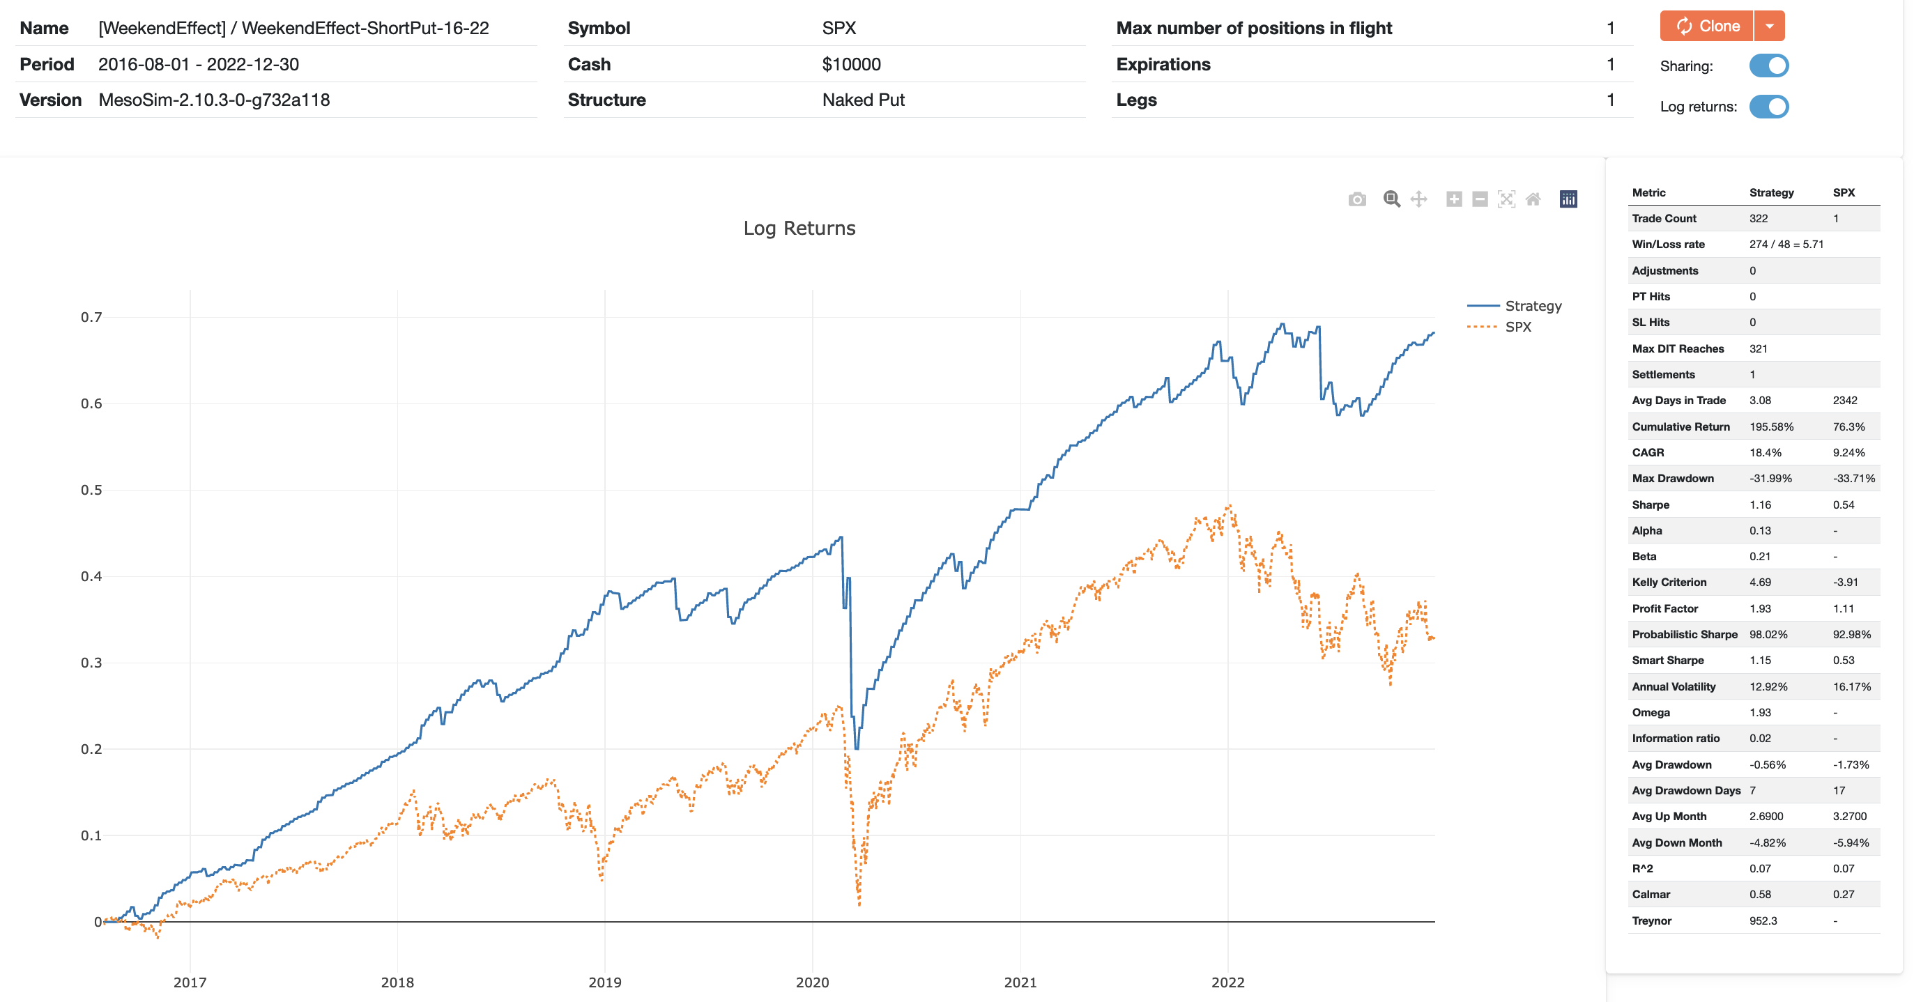The width and height of the screenshot is (1914, 1002).
Task: Reset chart axes with home icon
Action: [1532, 199]
